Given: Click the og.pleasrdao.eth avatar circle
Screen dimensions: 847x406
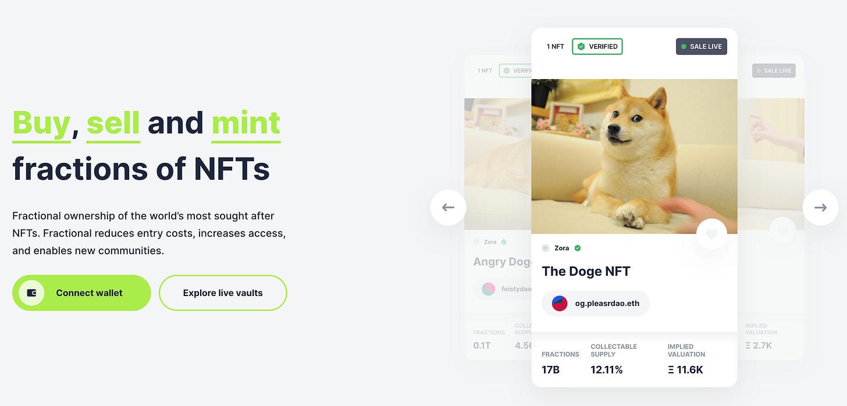Looking at the screenshot, I should pyautogui.click(x=560, y=303).
